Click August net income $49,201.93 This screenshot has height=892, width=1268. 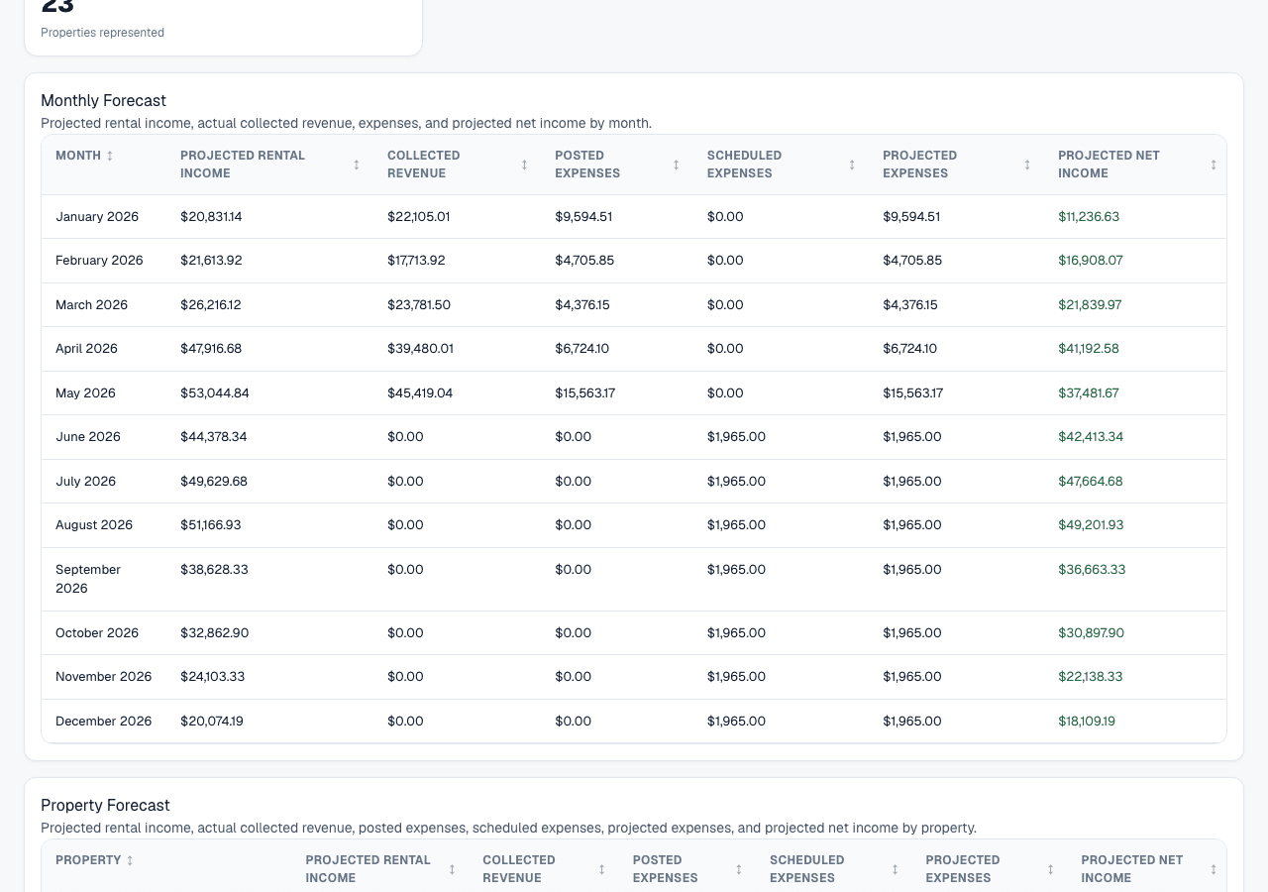[1091, 525]
